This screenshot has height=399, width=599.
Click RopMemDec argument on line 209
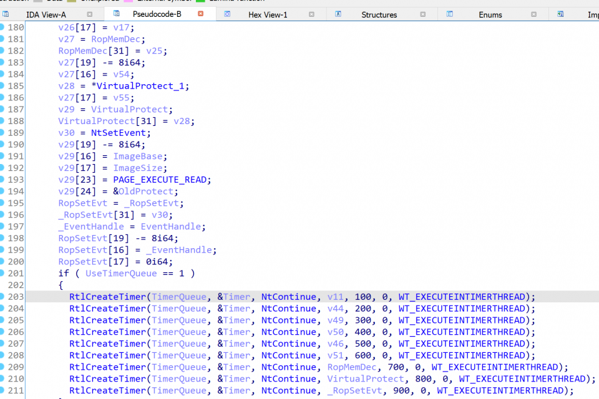tap(352, 367)
